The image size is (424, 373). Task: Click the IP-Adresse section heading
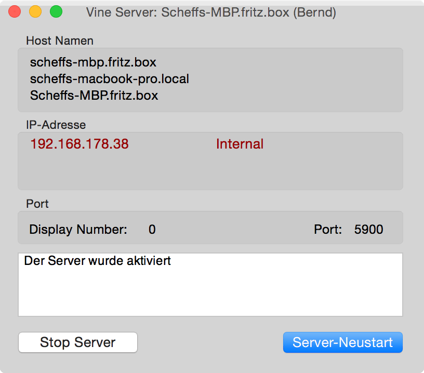(x=56, y=125)
